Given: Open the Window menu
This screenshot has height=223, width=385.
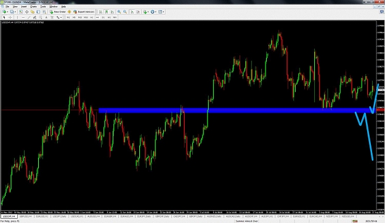Looking at the screenshot, I should pos(53,7).
